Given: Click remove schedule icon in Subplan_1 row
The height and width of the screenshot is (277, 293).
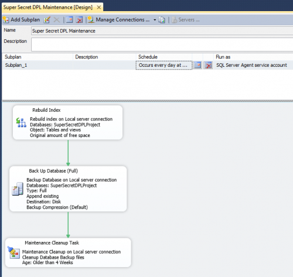Looking at the screenshot, I should click(x=208, y=65).
